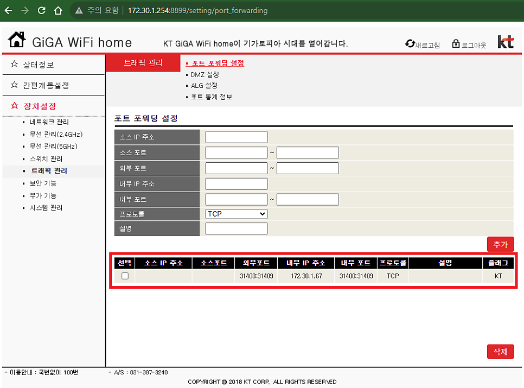524x388 pixels.
Task: Click the security warning triangle icon
Action: click(79, 10)
